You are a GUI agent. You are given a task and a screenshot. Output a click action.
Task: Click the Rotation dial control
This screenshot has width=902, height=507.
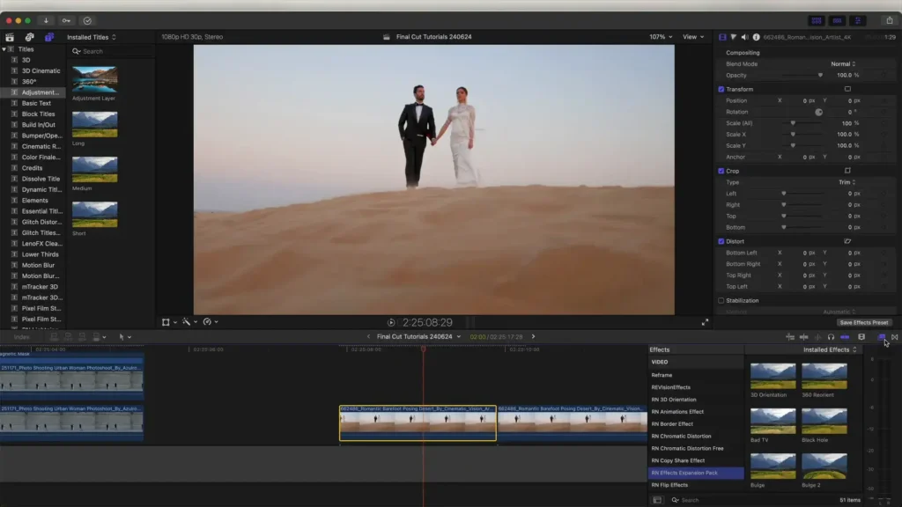coord(818,112)
